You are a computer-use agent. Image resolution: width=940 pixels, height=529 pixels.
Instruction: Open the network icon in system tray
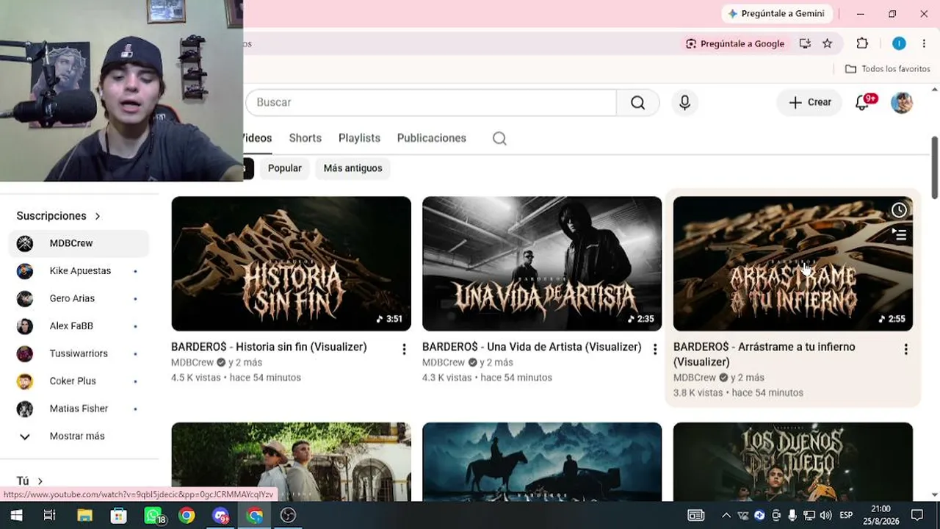[x=809, y=516]
